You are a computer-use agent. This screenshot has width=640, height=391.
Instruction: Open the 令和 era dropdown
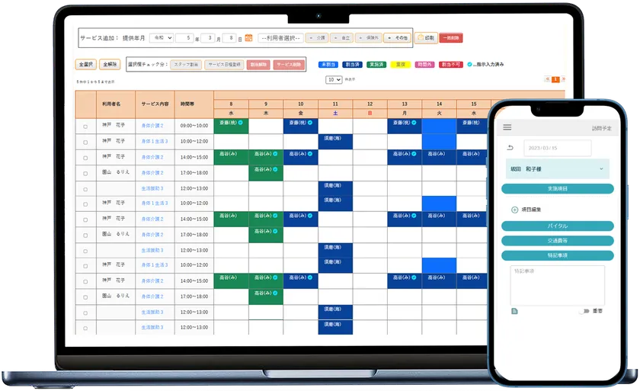coord(162,37)
